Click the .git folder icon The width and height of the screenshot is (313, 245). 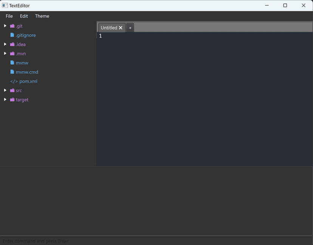pyautogui.click(x=12, y=26)
